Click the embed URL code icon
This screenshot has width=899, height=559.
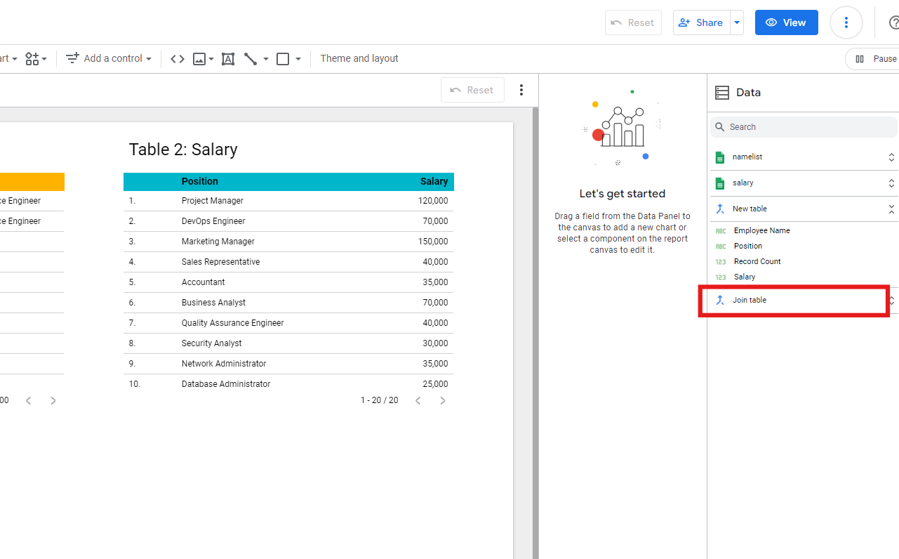click(x=178, y=59)
